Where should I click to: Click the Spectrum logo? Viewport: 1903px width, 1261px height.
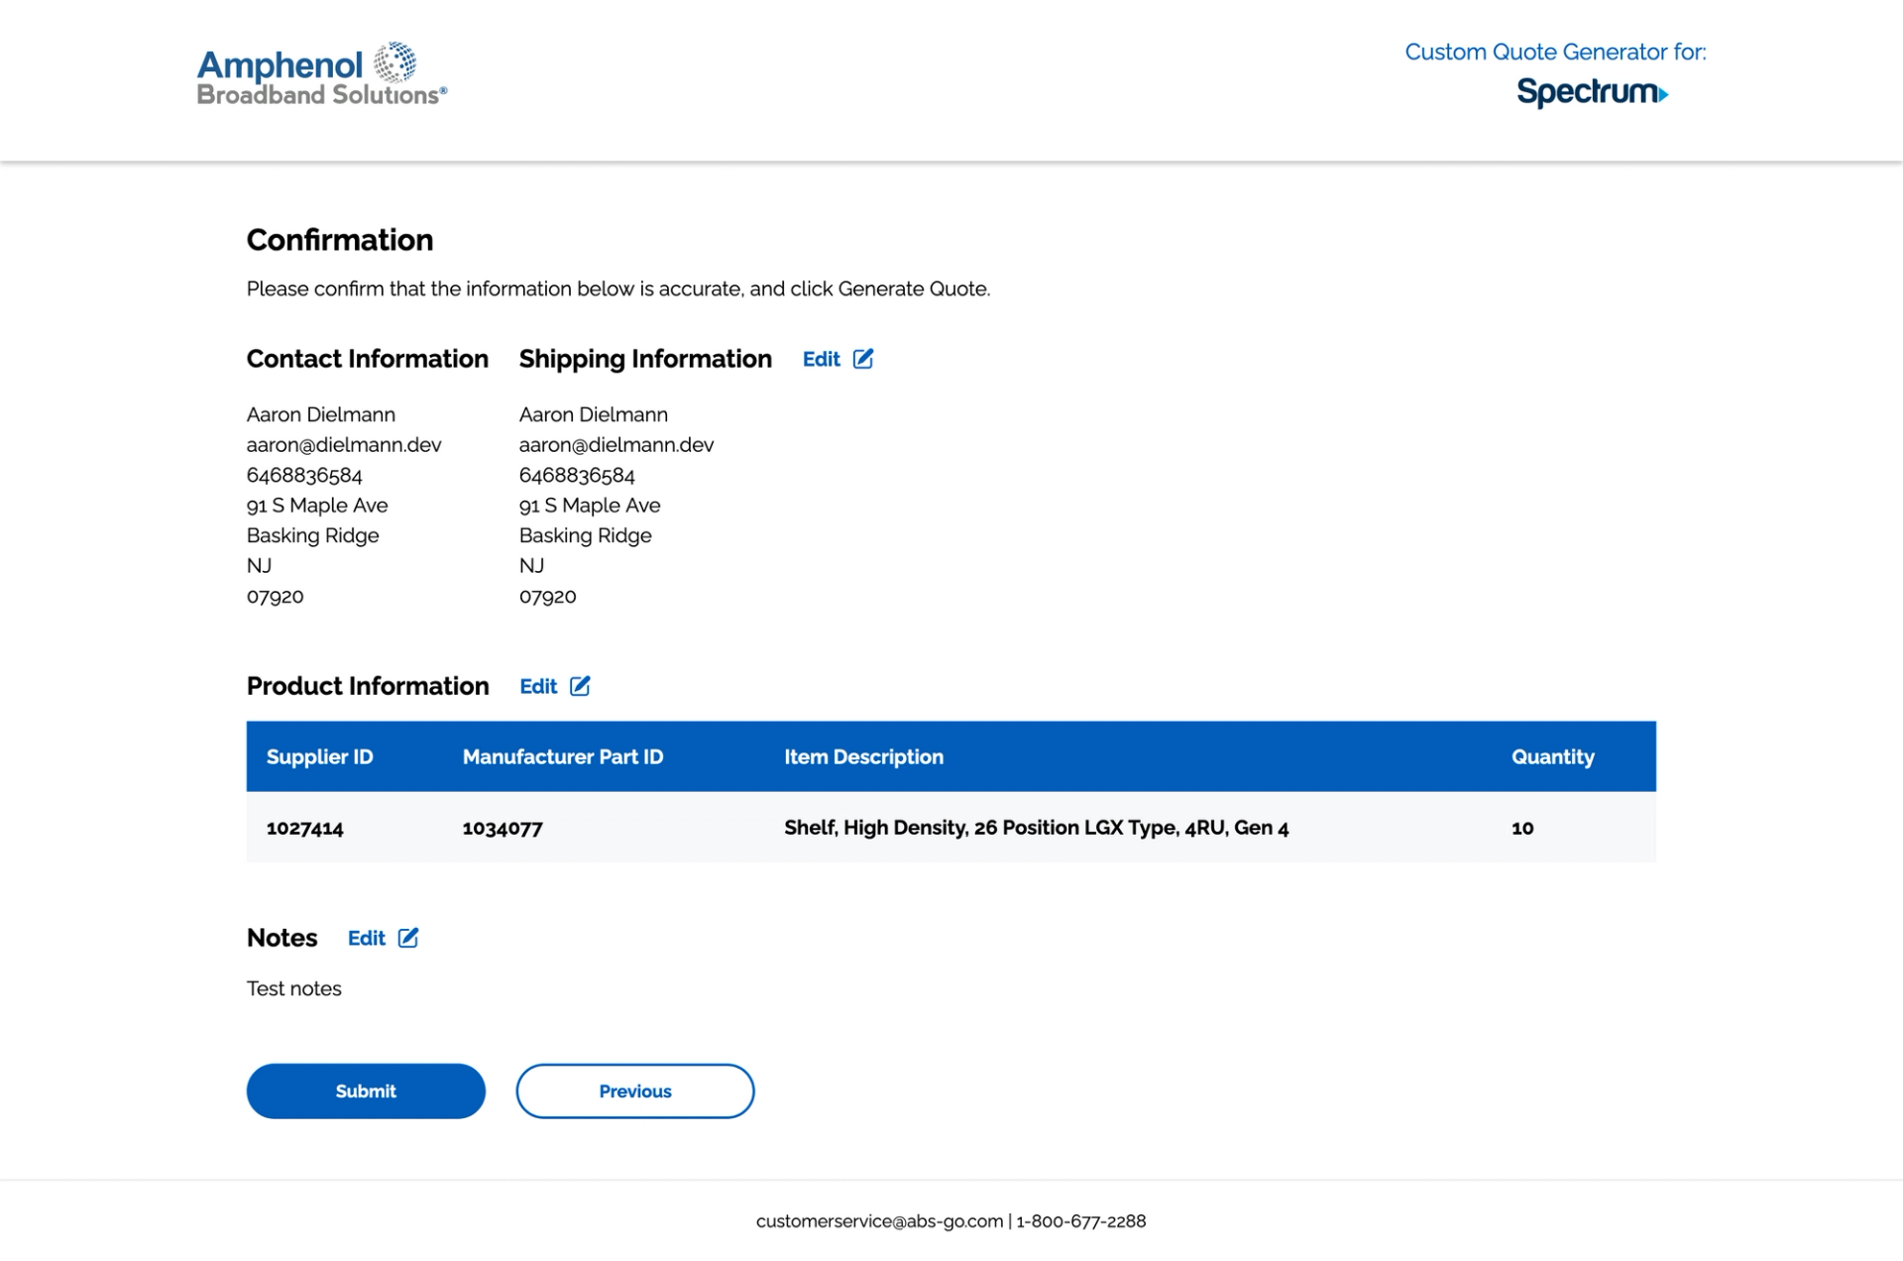coord(1591,92)
